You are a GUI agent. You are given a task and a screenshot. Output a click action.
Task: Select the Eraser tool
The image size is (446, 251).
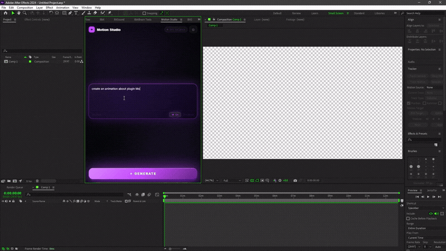point(95,13)
